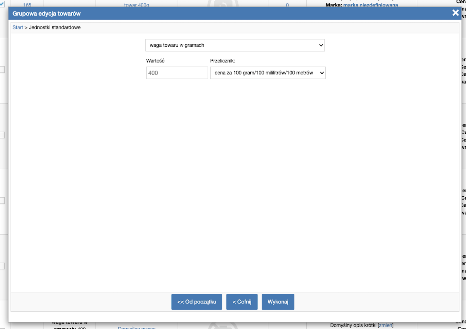This screenshot has height=329, width=466.
Task: Click the Wykonaj button
Action: 278,302
